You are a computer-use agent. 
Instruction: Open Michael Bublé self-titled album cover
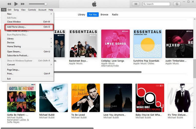54,98
